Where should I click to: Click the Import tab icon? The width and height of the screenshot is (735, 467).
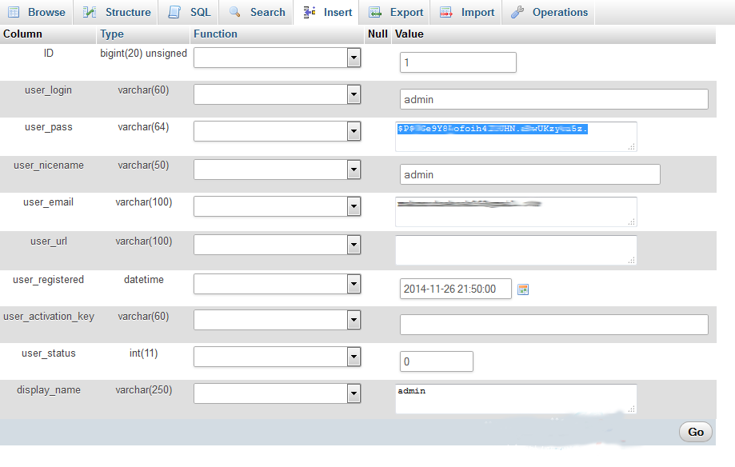pyautogui.click(x=445, y=12)
